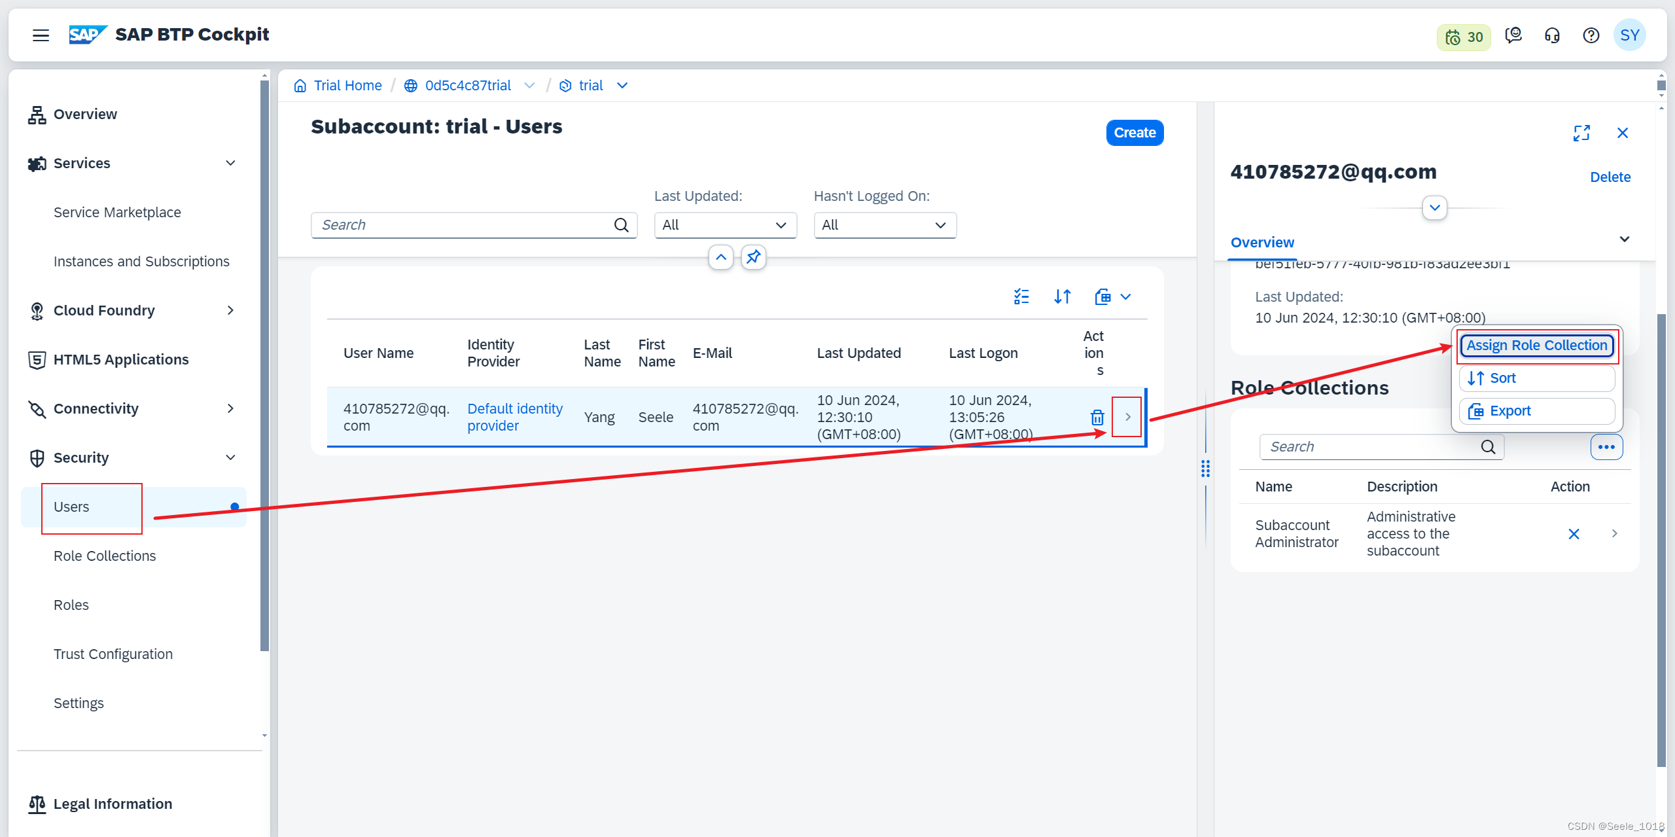Open details arrow for user 410785272@qq.com
This screenshot has width=1675, height=837.
coord(1127,417)
